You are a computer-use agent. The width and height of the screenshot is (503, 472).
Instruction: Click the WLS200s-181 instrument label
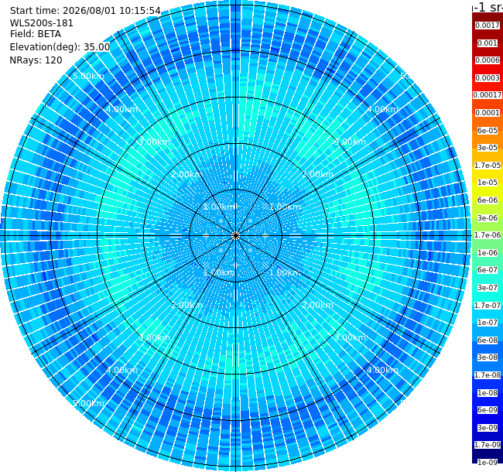(41, 23)
